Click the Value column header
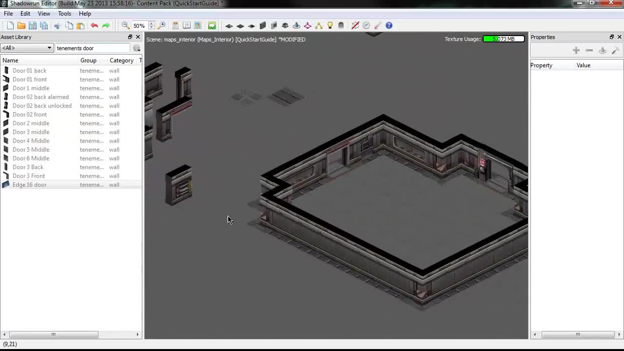624x351 pixels. pyautogui.click(x=599, y=65)
